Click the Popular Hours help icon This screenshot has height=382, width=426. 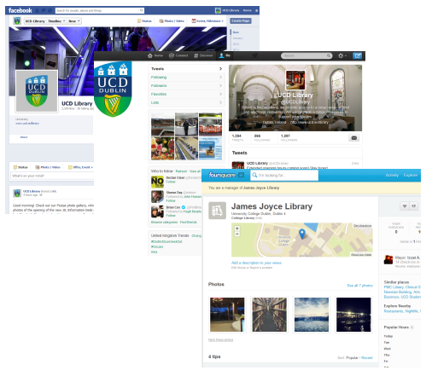411,327
